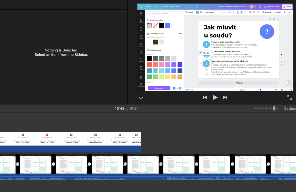Delete the selected shape with the trash icon

tap(208, 53)
